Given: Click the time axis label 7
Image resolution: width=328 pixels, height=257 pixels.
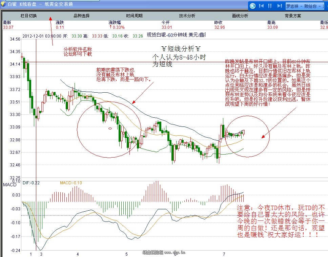Looking at the screenshot, I should pyautogui.click(x=224, y=254).
